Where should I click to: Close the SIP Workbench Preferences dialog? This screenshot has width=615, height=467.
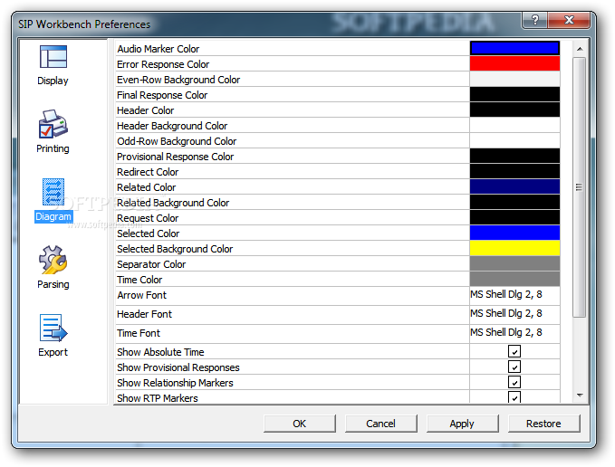569,20
